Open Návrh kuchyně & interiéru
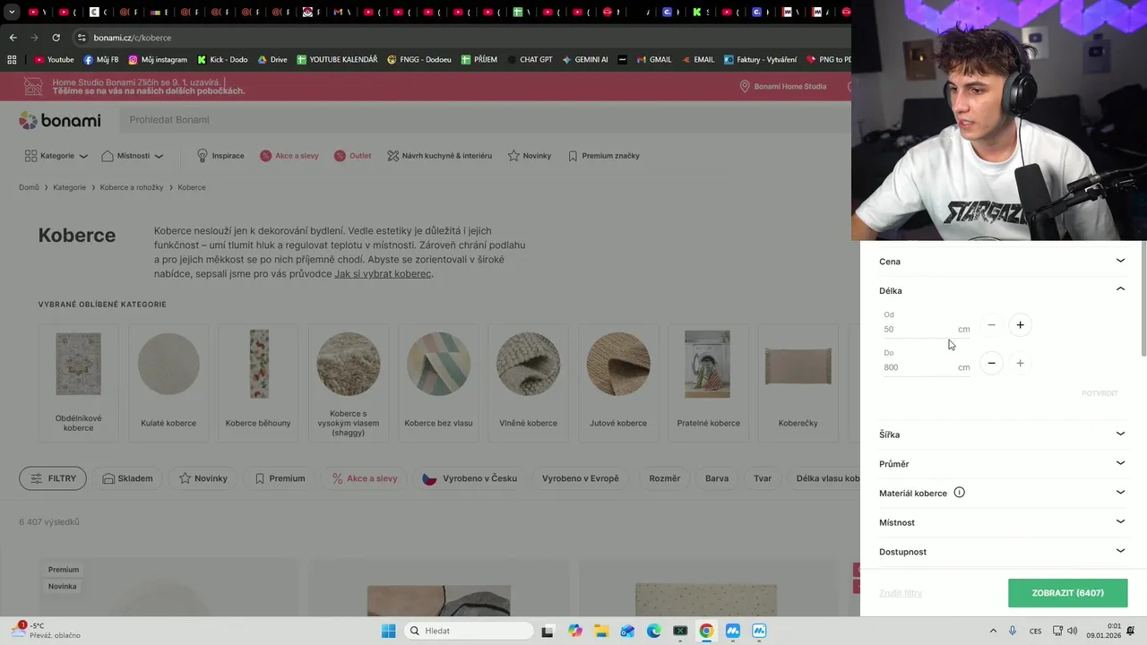The image size is (1147, 645). click(439, 156)
